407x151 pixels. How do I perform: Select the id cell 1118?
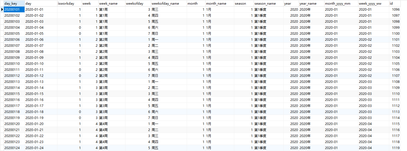tap(395, 142)
